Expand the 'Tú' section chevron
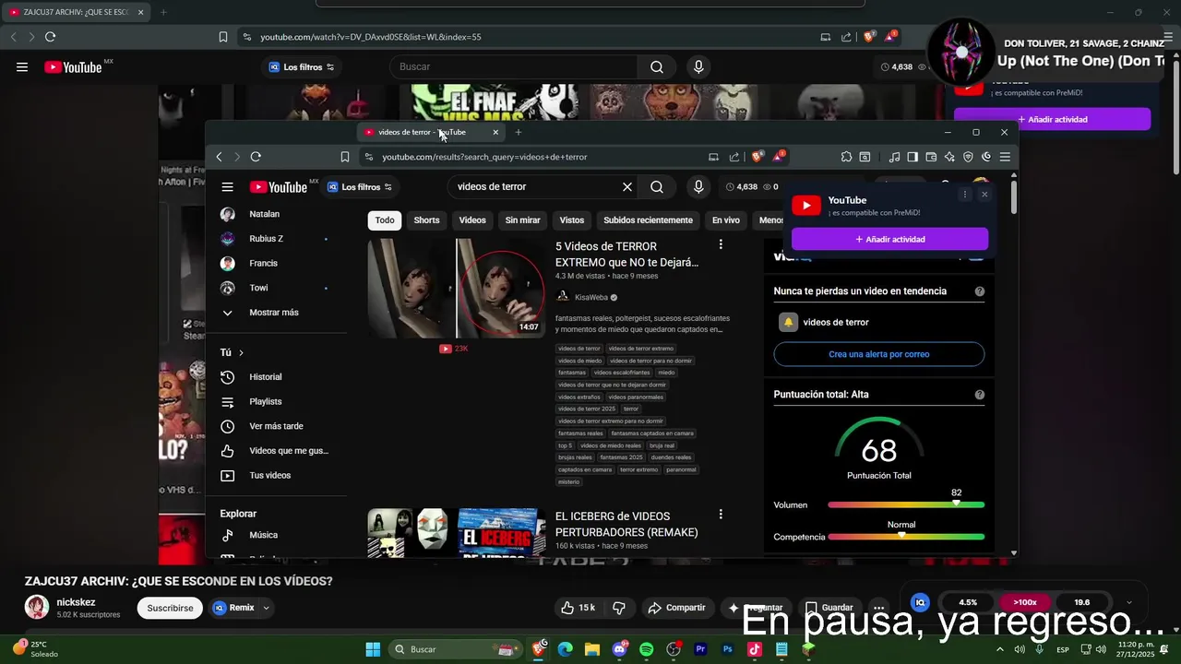Image resolution: width=1181 pixels, height=664 pixels. tap(241, 352)
